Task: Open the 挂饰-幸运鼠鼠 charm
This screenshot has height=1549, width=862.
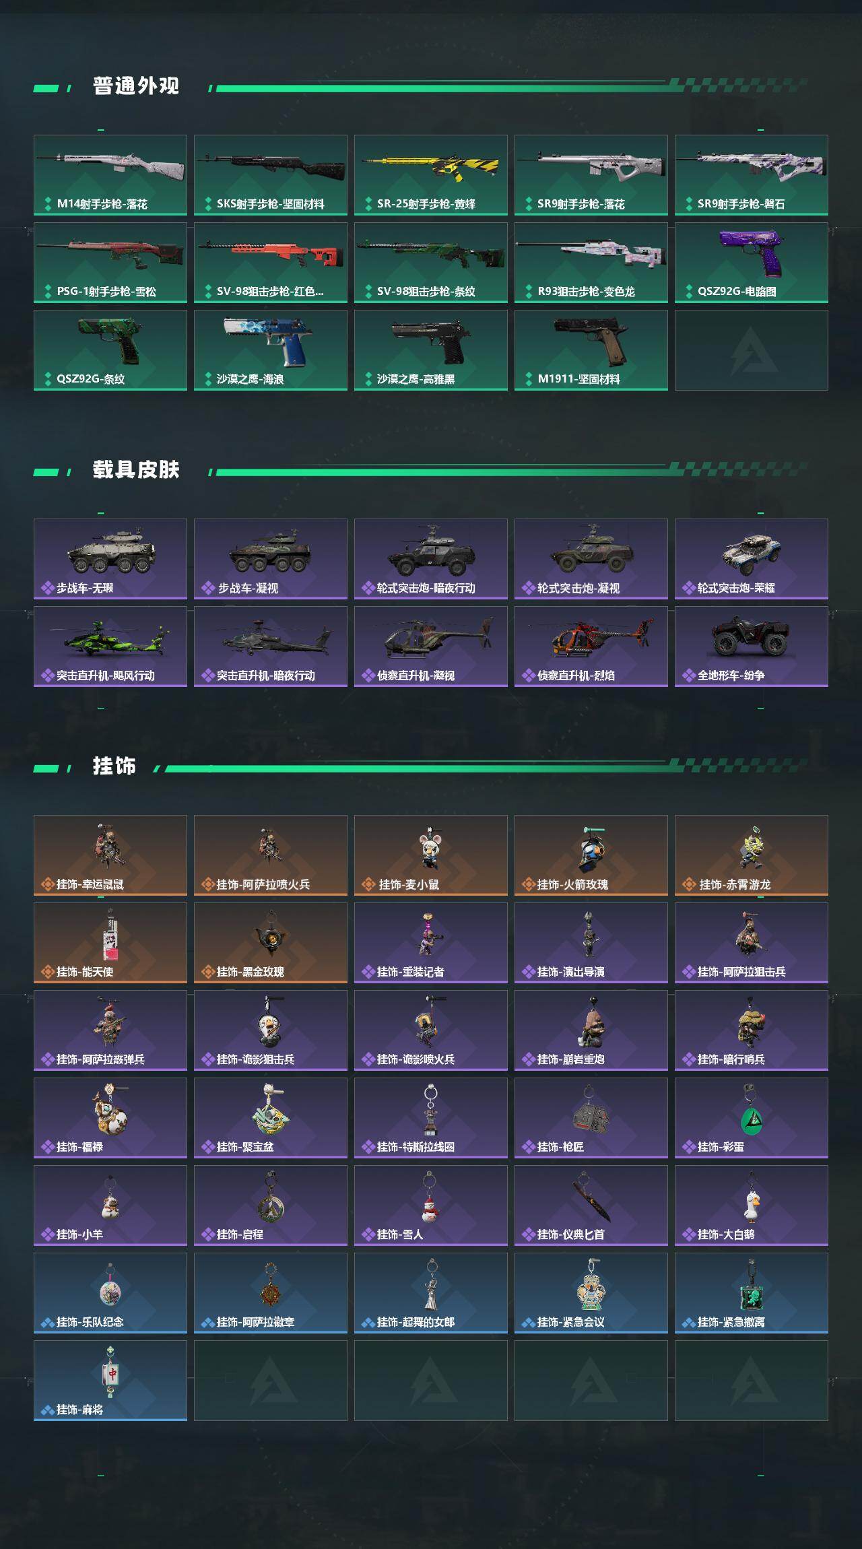Action: 110,855
